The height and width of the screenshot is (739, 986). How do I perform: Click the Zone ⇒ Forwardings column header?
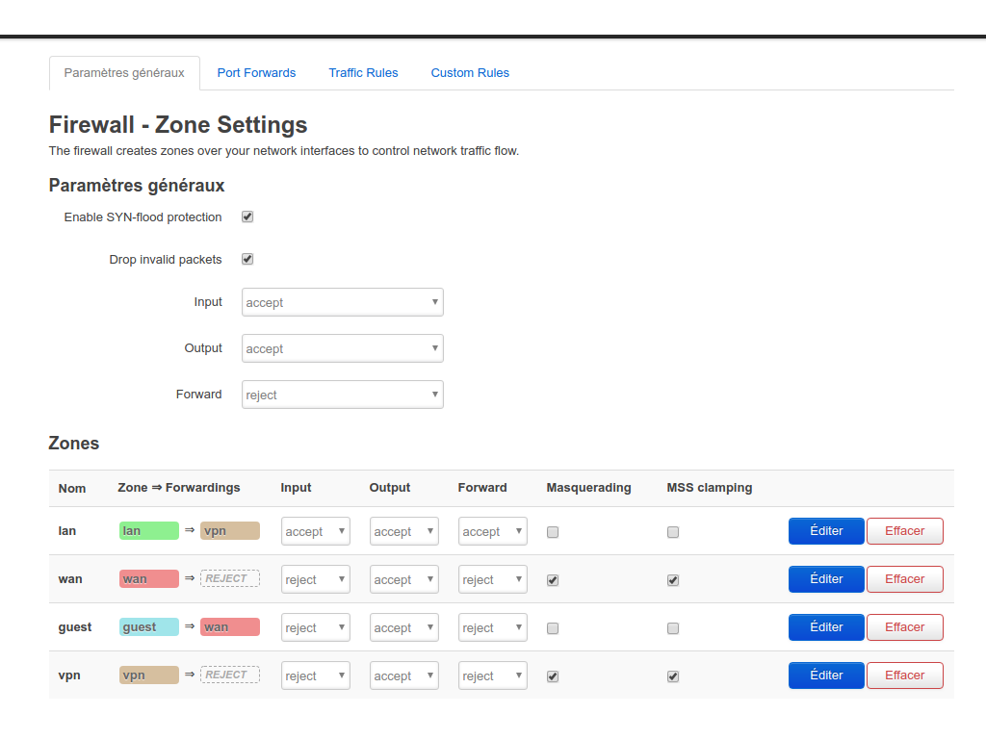[178, 488]
